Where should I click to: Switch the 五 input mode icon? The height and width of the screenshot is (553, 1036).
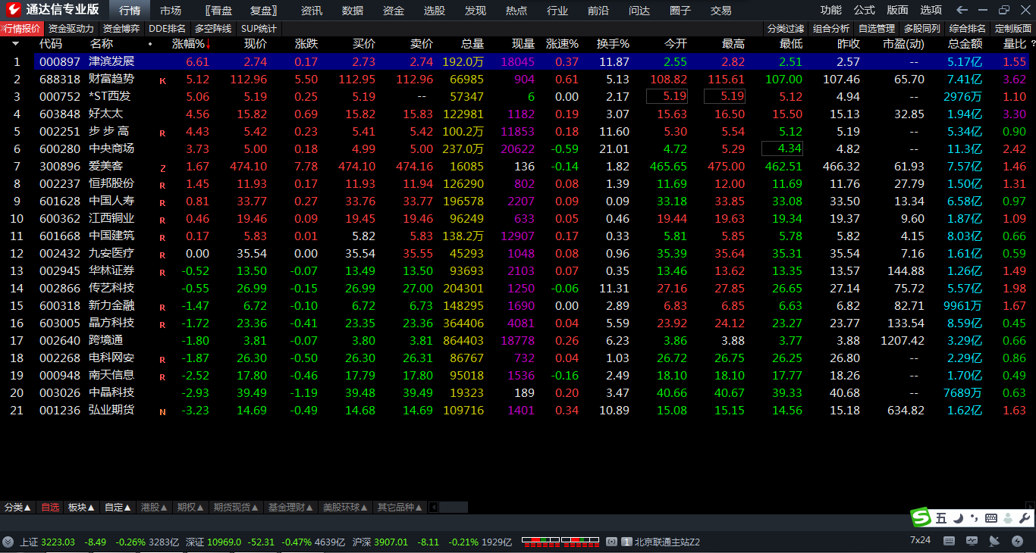pyautogui.click(x=941, y=518)
